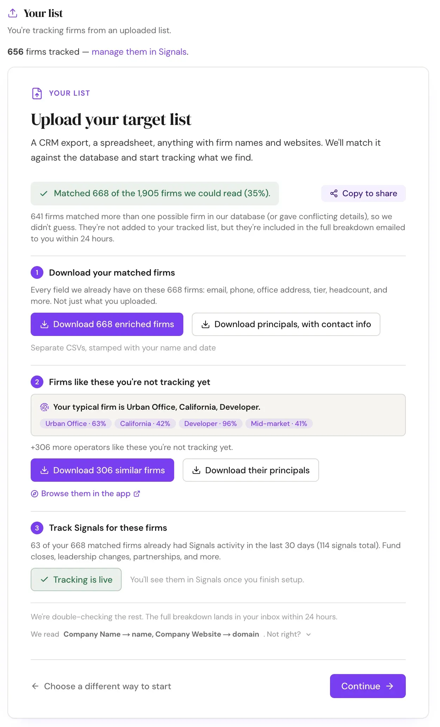Click the external link icon after in the app

137,494
